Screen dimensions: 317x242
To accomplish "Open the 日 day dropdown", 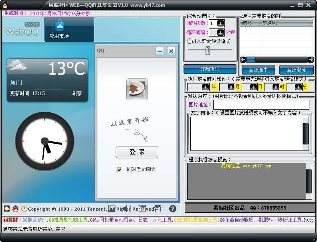I will 254,87.
